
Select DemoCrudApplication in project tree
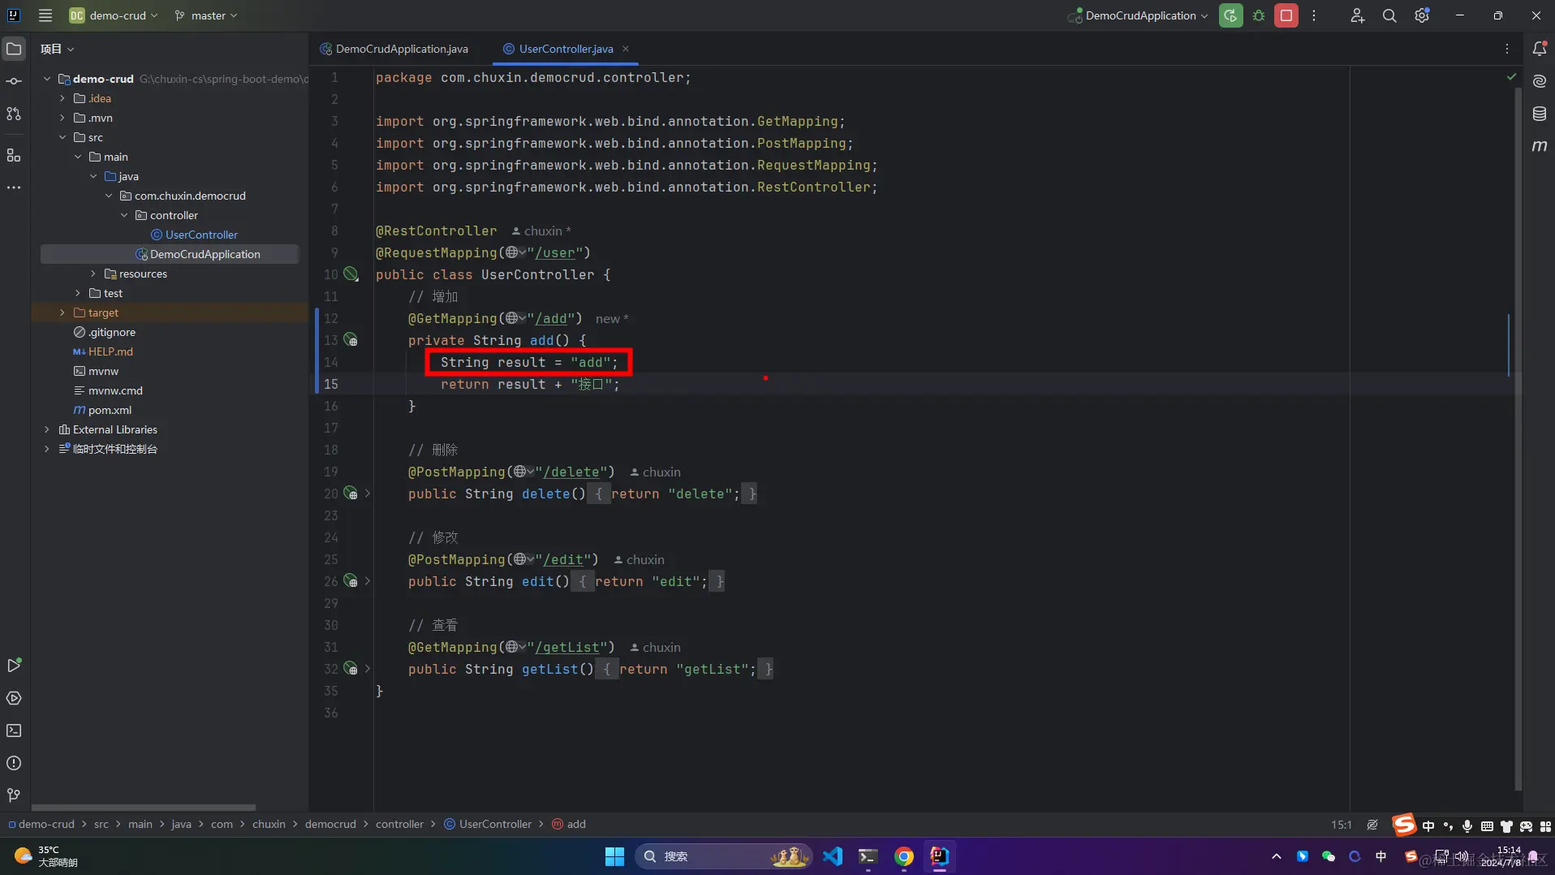197,254
